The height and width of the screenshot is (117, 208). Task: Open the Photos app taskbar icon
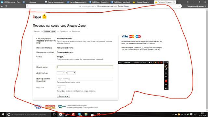92,114
